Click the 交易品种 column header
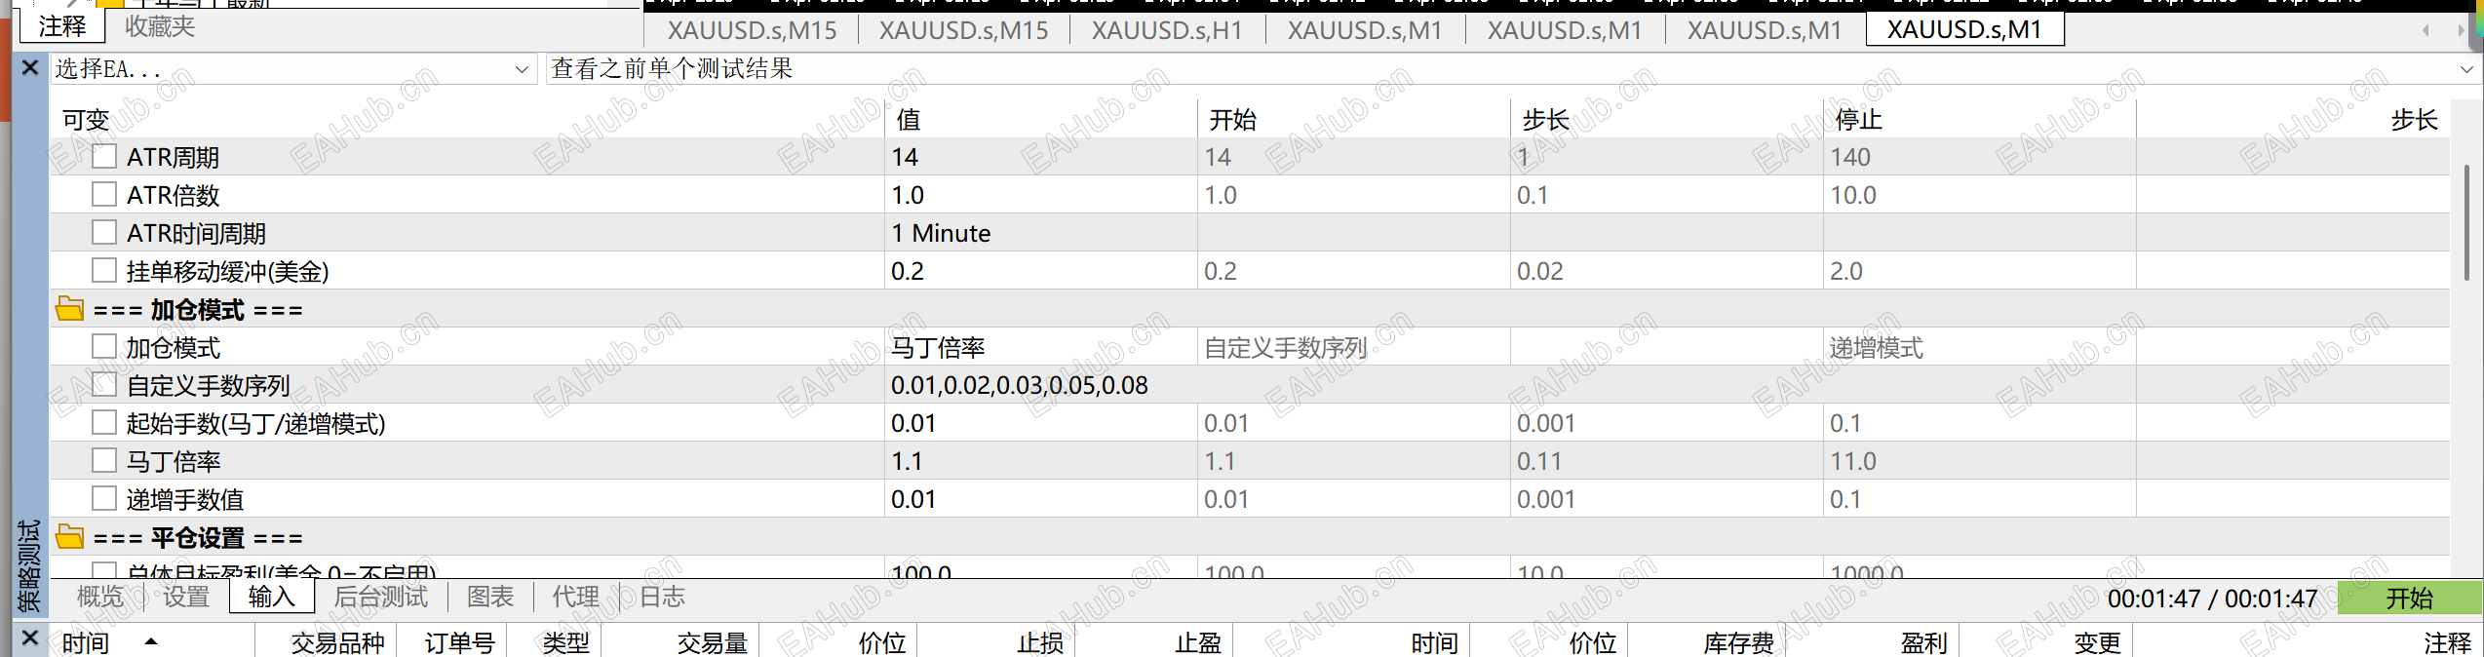 [327, 642]
